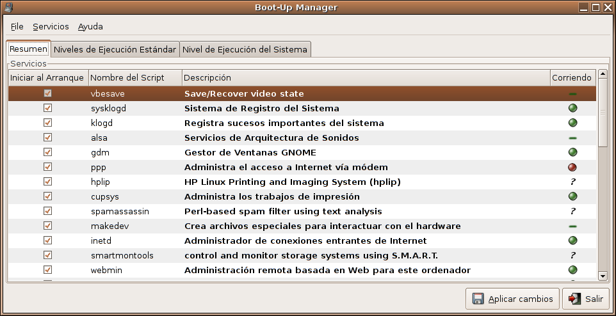Click the red stopped indicator for ppp
Image resolution: width=616 pixels, height=316 pixels.
pos(572,167)
